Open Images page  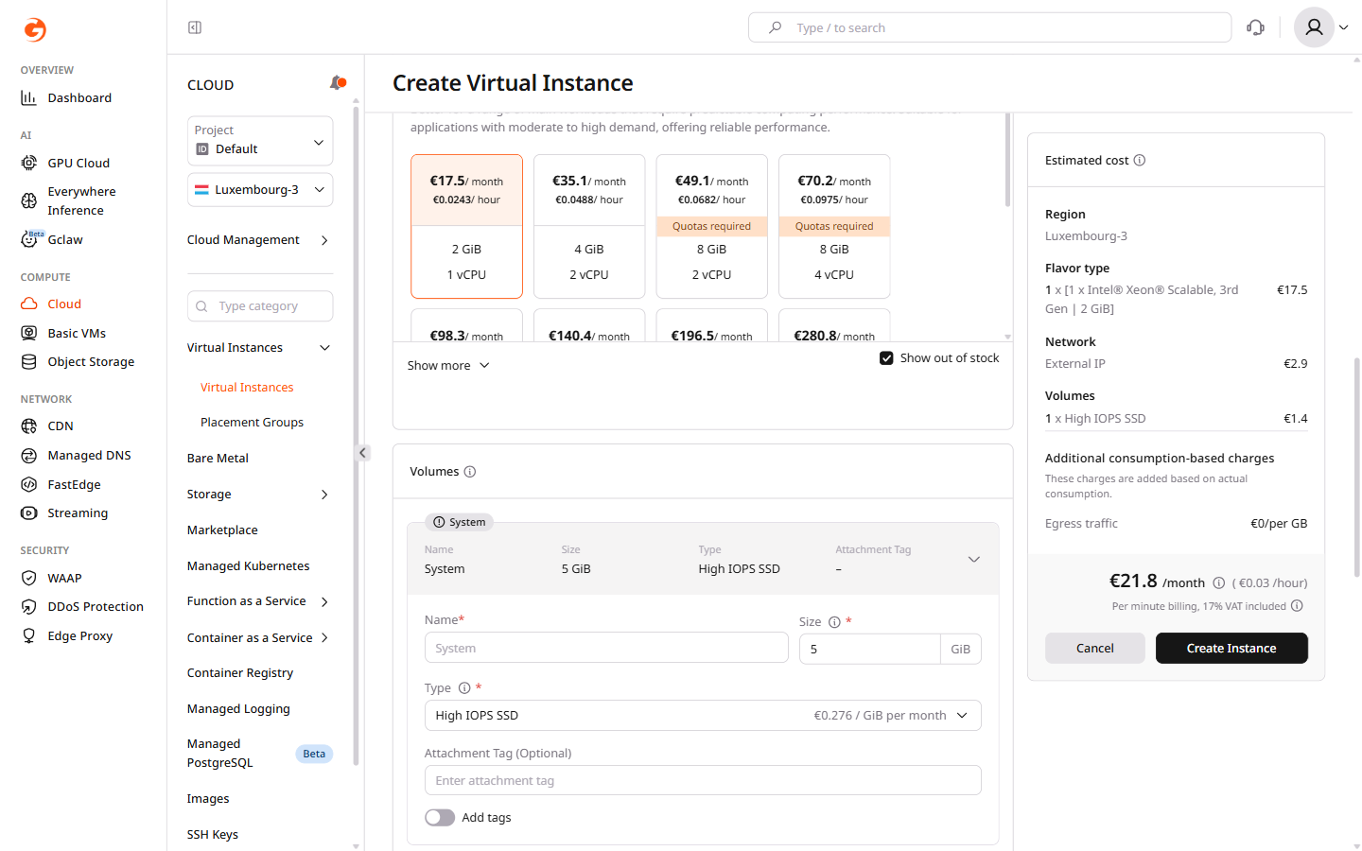tap(208, 799)
